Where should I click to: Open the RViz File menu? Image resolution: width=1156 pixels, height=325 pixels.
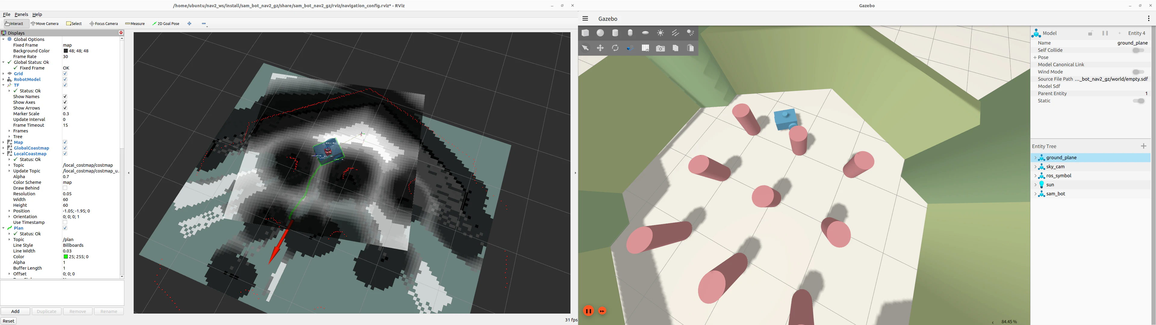pos(7,14)
